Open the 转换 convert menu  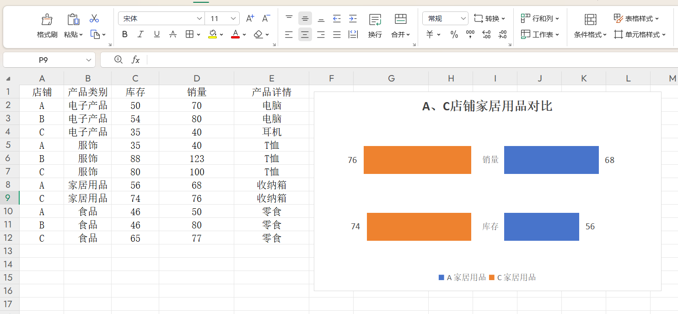point(490,18)
